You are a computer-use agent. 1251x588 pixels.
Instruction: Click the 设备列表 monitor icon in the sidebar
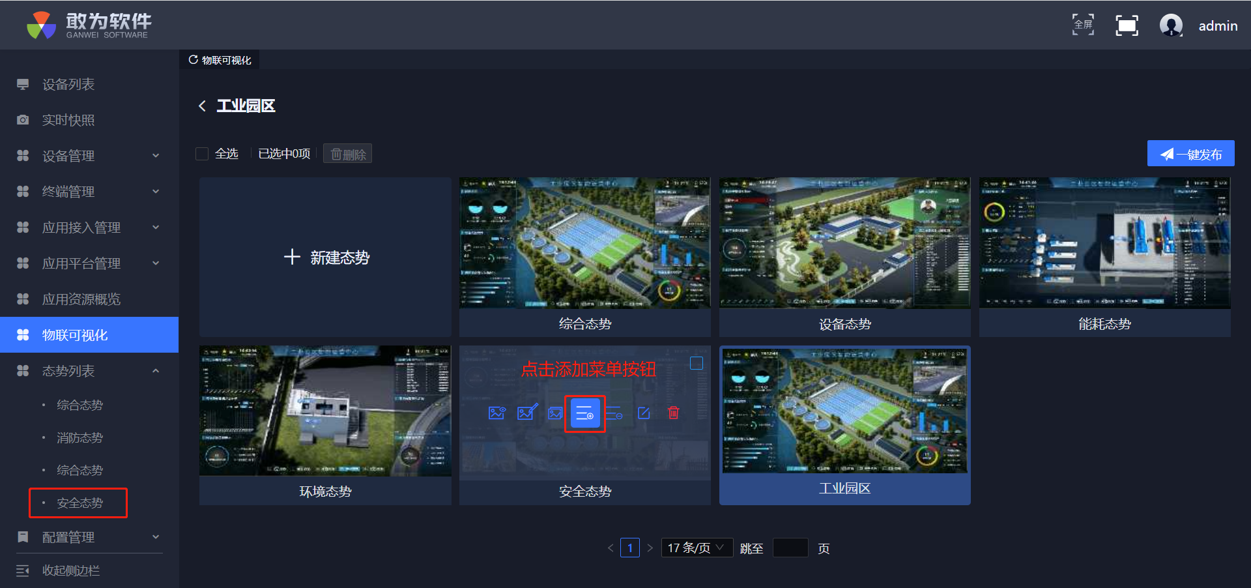pos(23,84)
